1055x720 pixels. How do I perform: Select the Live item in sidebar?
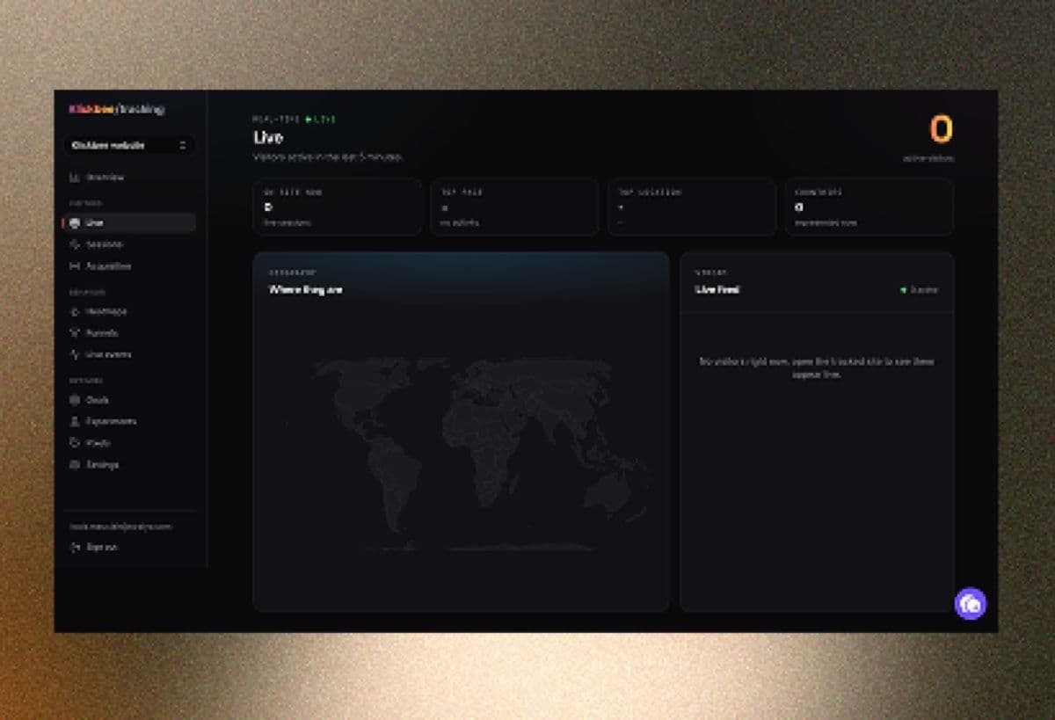(x=129, y=223)
